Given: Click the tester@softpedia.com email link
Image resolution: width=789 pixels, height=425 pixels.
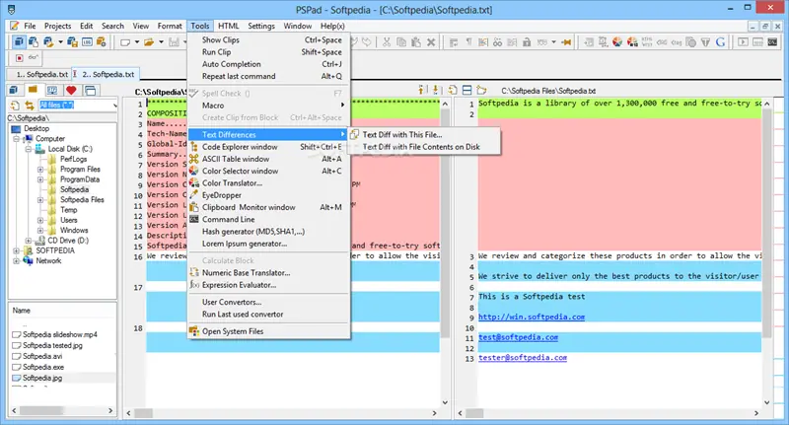Looking at the screenshot, I should [523, 358].
